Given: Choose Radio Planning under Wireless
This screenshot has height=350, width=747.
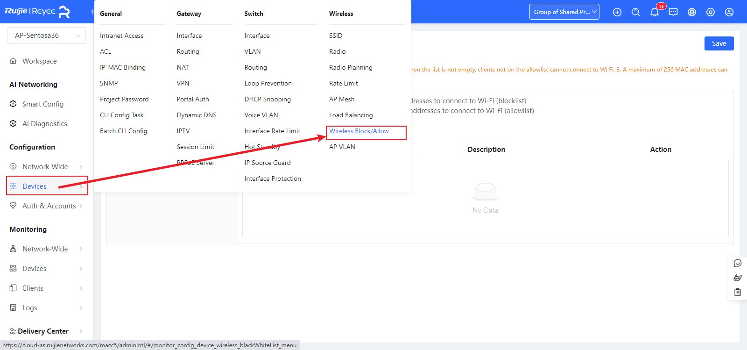Looking at the screenshot, I should pos(351,68).
